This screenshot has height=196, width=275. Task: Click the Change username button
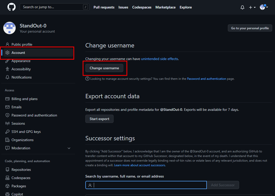(104, 68)
